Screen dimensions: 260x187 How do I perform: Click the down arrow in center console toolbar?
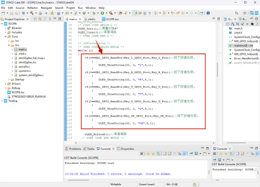pyautogui.click(x=148, y=154)
